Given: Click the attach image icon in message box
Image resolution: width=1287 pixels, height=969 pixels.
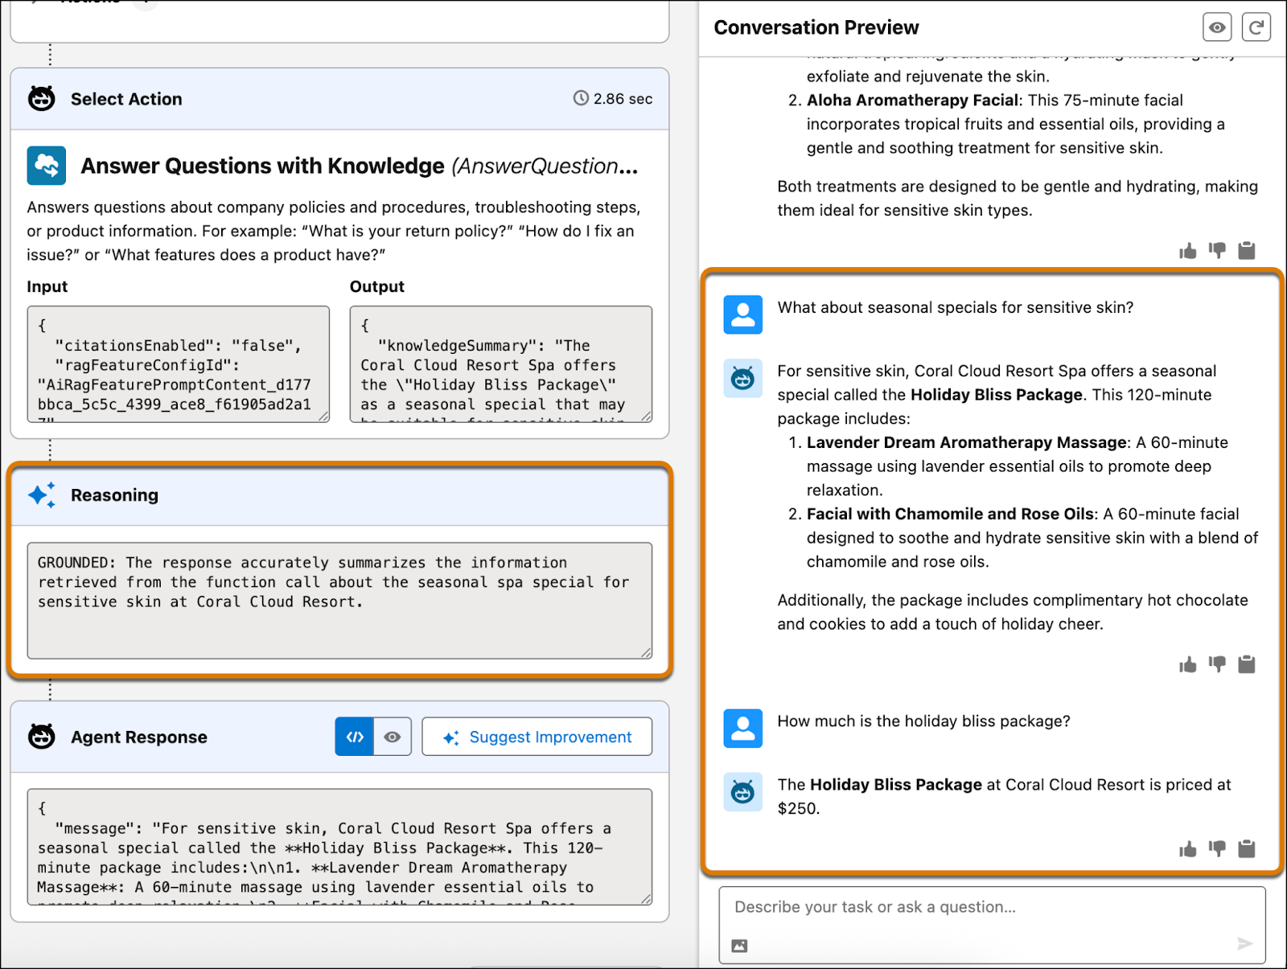Looking at the screenshot, I should coord(739,946).
